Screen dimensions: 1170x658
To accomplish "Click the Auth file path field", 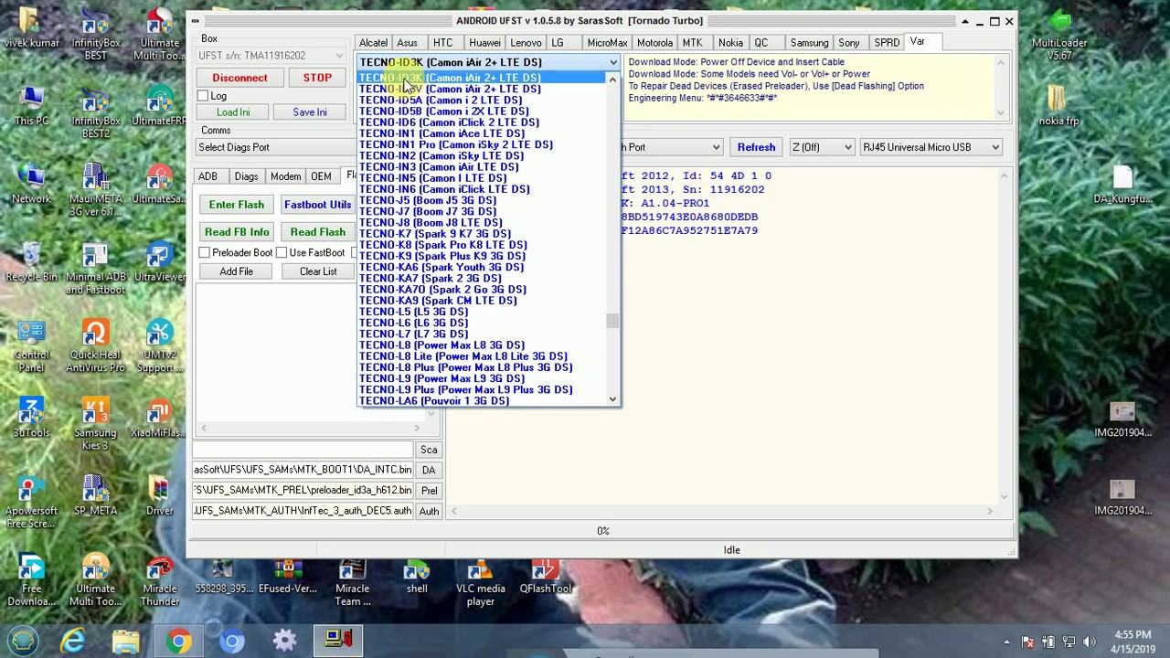I will (x=303, y=512).
